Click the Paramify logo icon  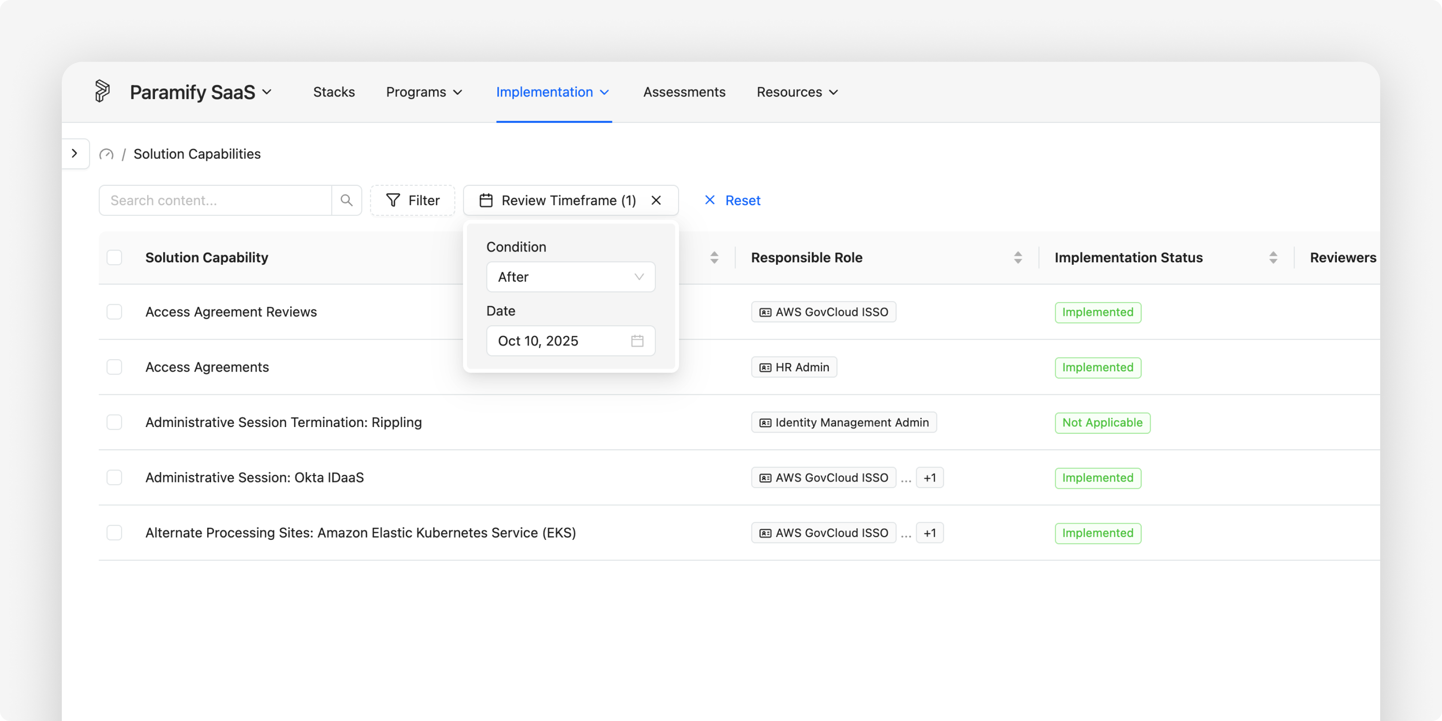tap(102, 91)
